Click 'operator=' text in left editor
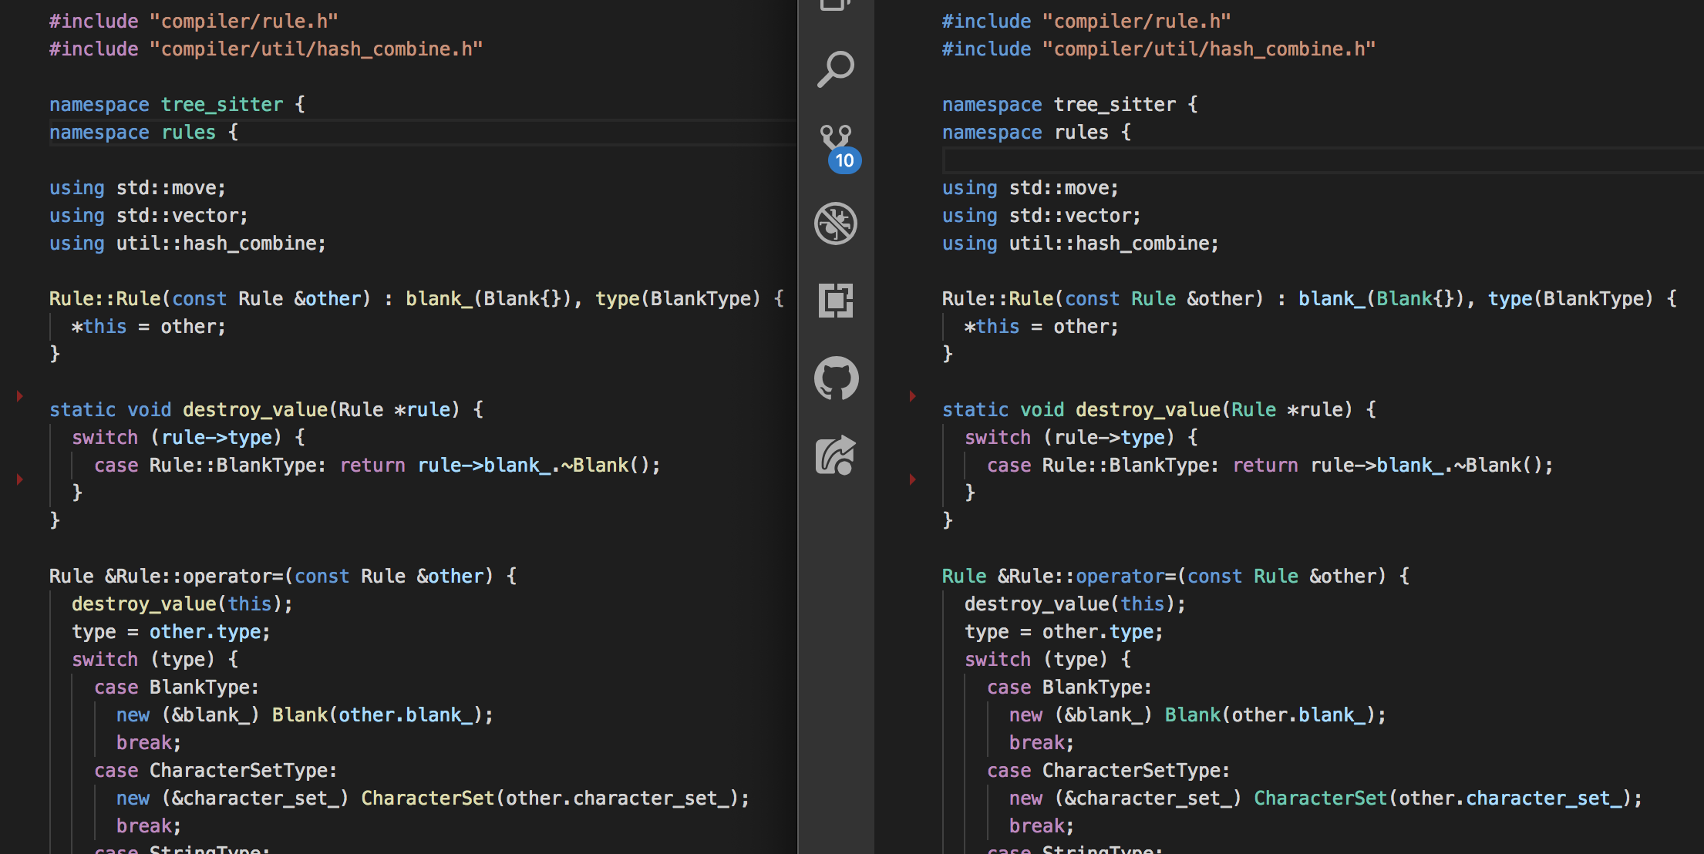 pyautogui.click(x=233, y=577)
